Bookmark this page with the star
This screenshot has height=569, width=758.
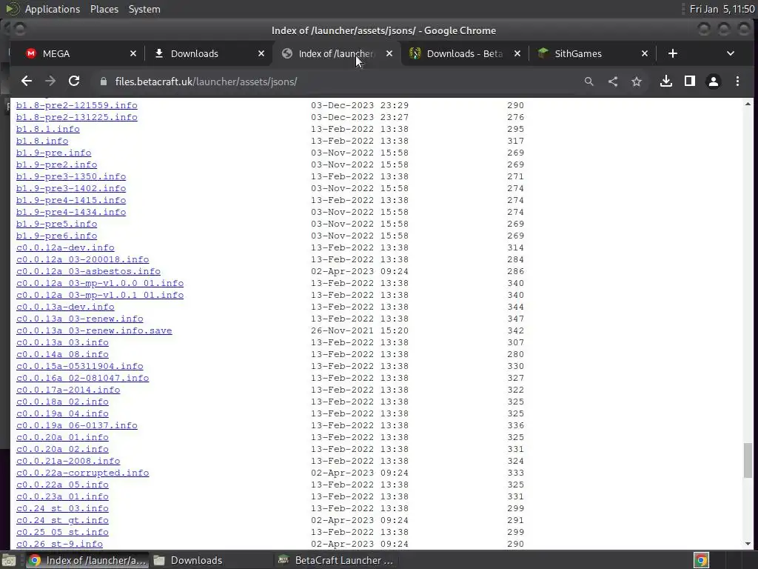(637, 81)
